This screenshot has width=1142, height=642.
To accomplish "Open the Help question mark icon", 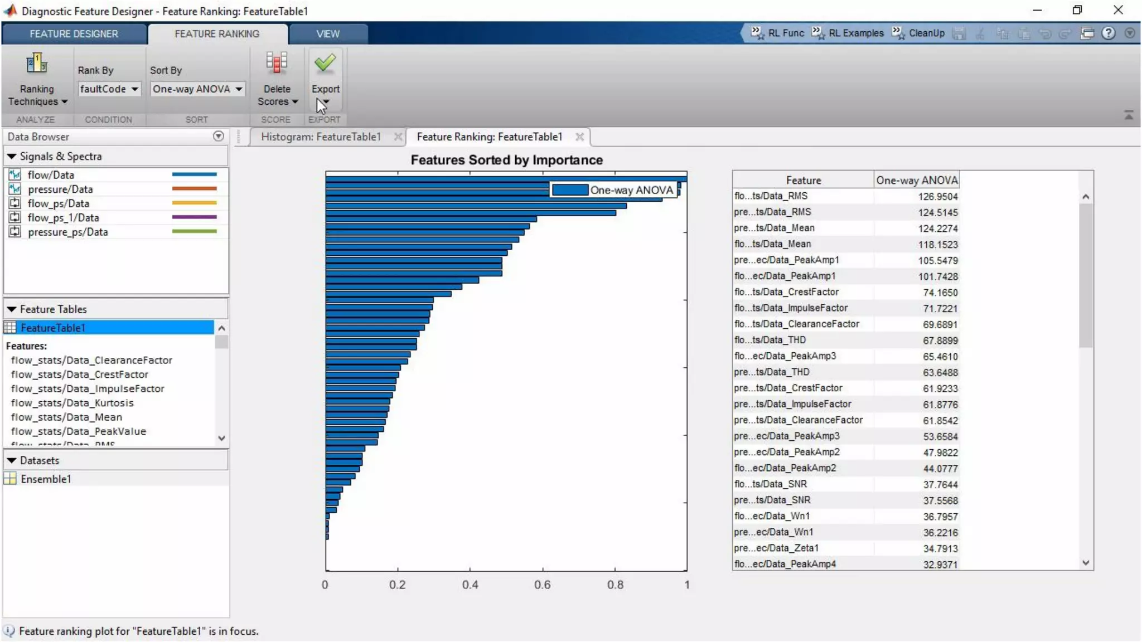I will pyautogui.click(x=1109, y=33).
